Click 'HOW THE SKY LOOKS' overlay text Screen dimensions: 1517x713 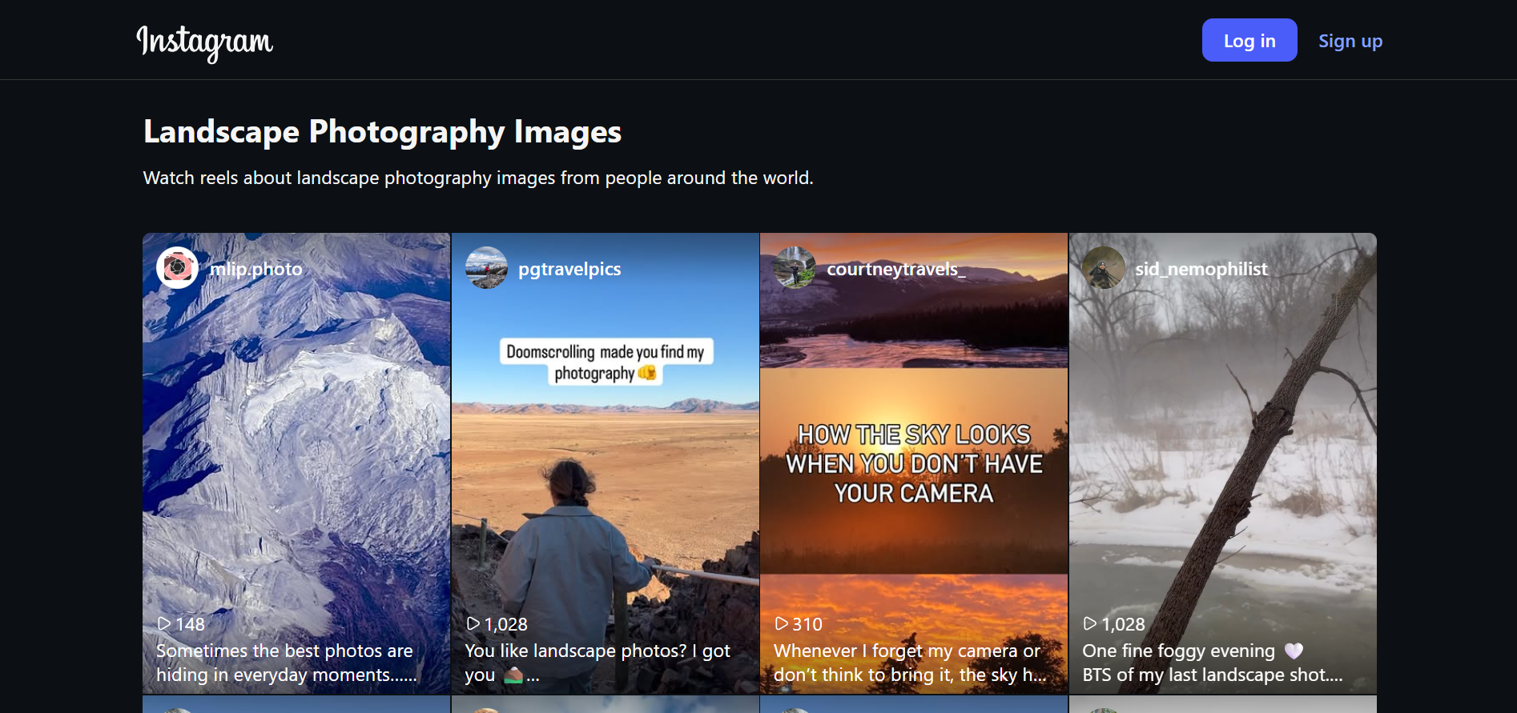point(914,435)
